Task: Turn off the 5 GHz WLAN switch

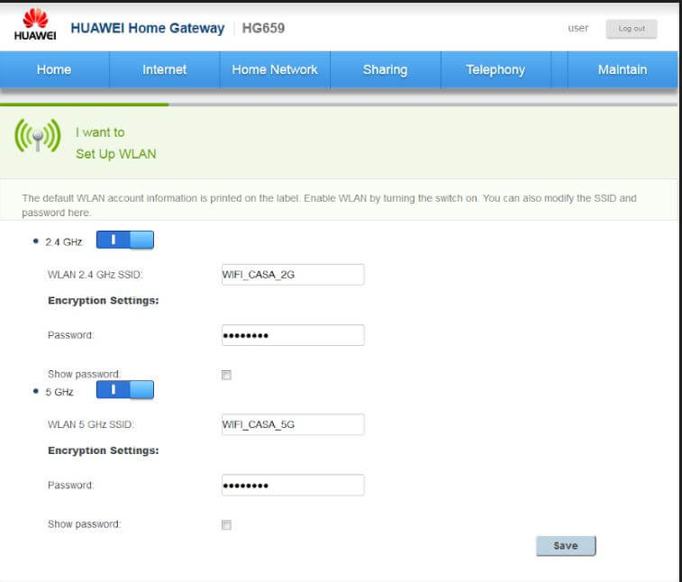Action: click(125, 390)
